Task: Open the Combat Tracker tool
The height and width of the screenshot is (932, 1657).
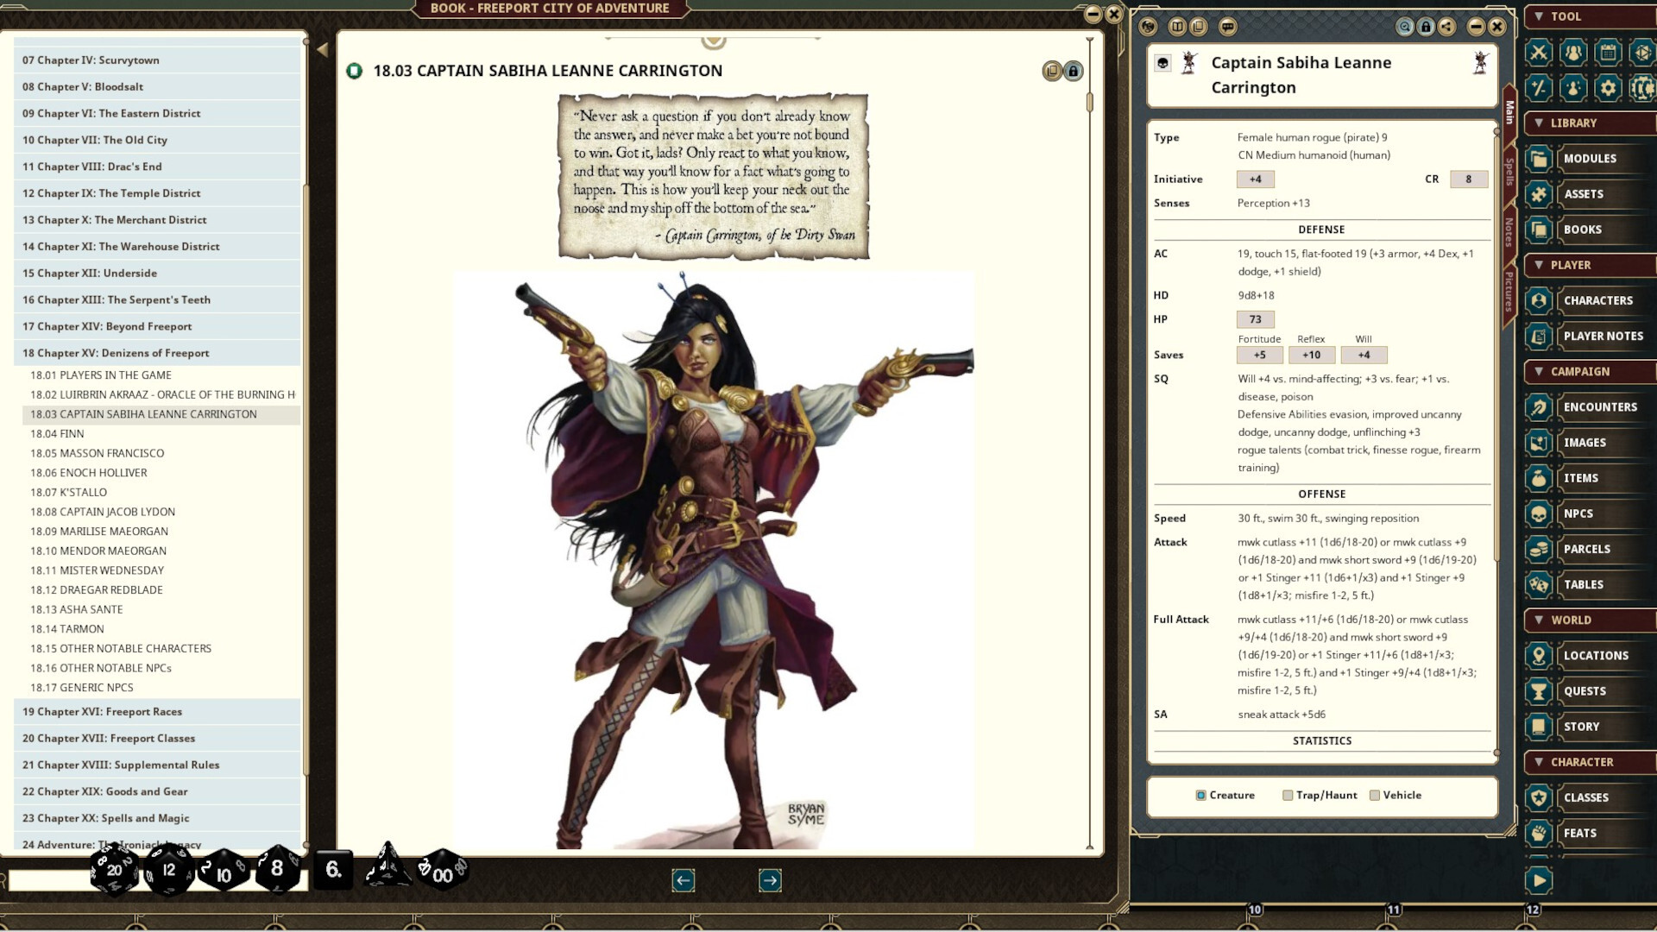Action: pos(1540,52)
